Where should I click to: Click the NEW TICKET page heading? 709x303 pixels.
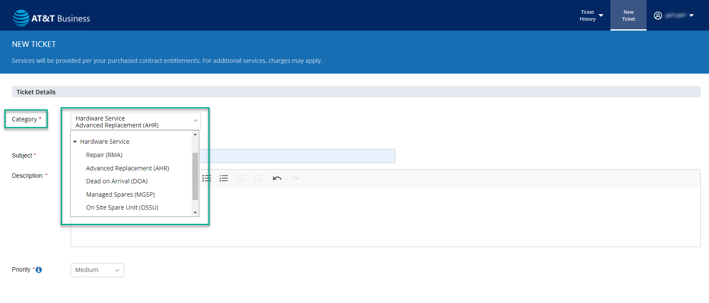[34, 44]
